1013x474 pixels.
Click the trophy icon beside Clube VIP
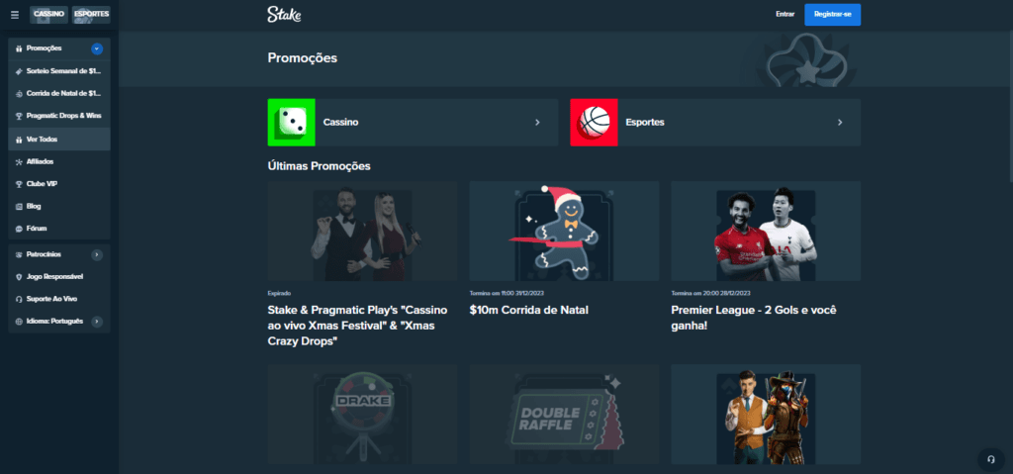[x=19, y=184]
